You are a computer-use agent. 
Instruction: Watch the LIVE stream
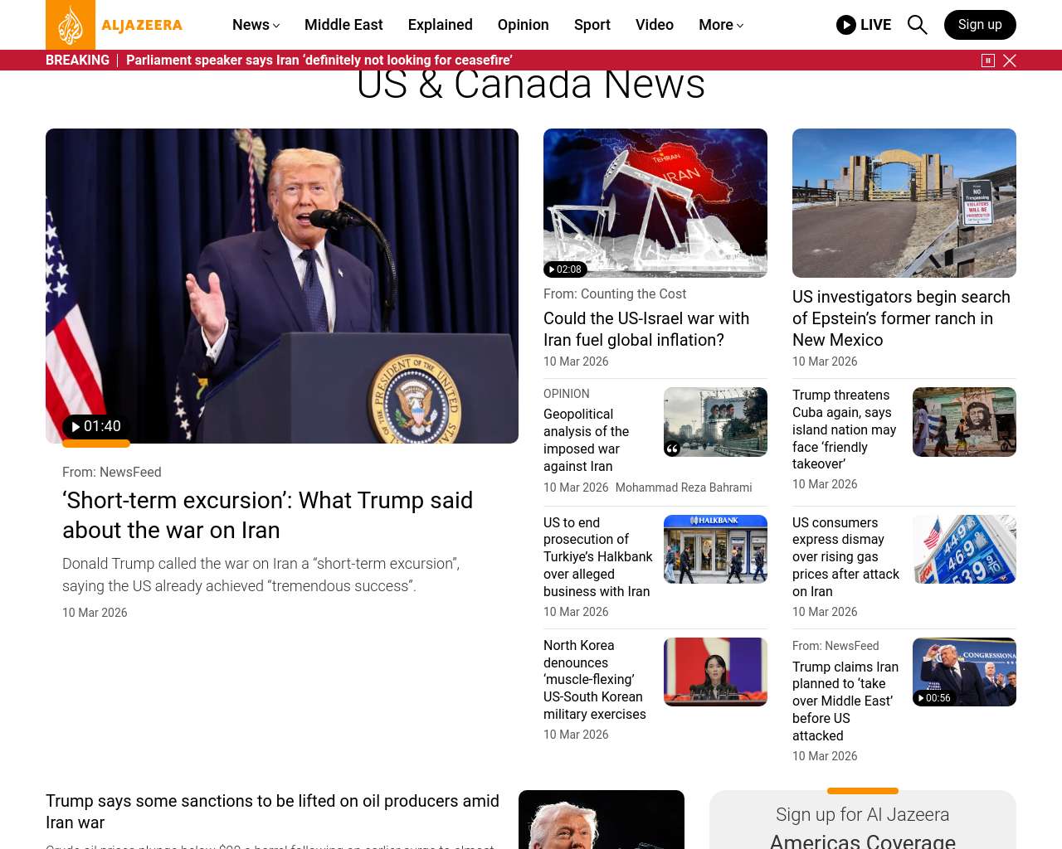pos(864,25)
